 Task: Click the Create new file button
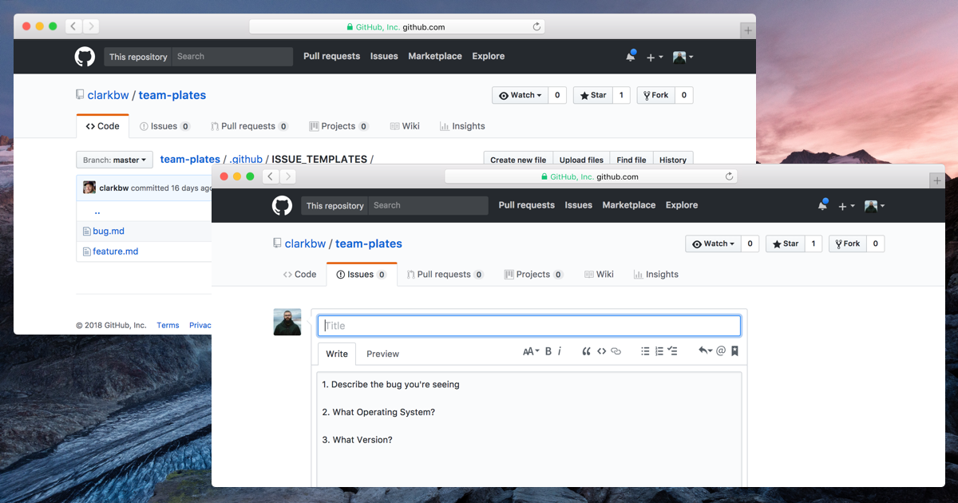coord(518,160)
